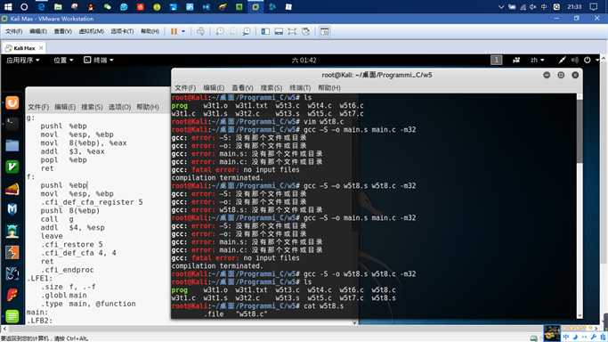Open text editor 搜索(S) menu
The image size is (608, 342).
click(x=92, y=107)
